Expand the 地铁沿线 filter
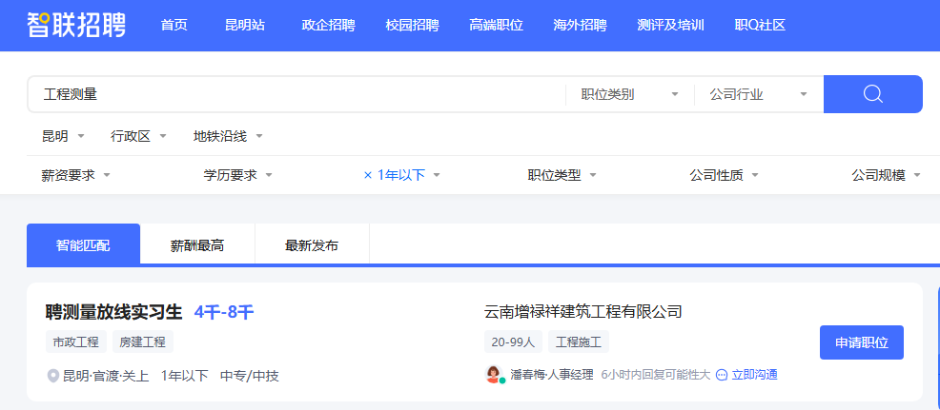 click(x=228, y=136)
